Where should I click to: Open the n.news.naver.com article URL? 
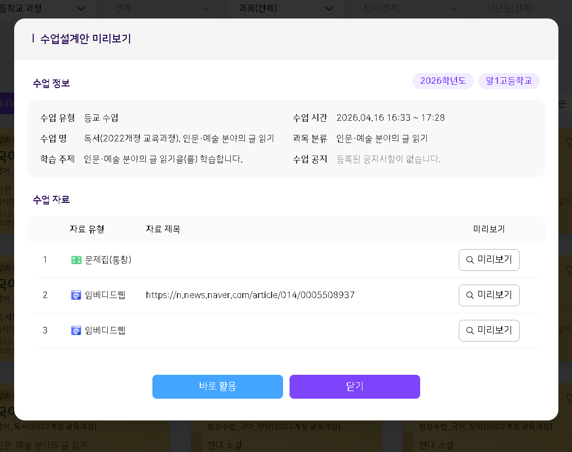click(250, 295)
